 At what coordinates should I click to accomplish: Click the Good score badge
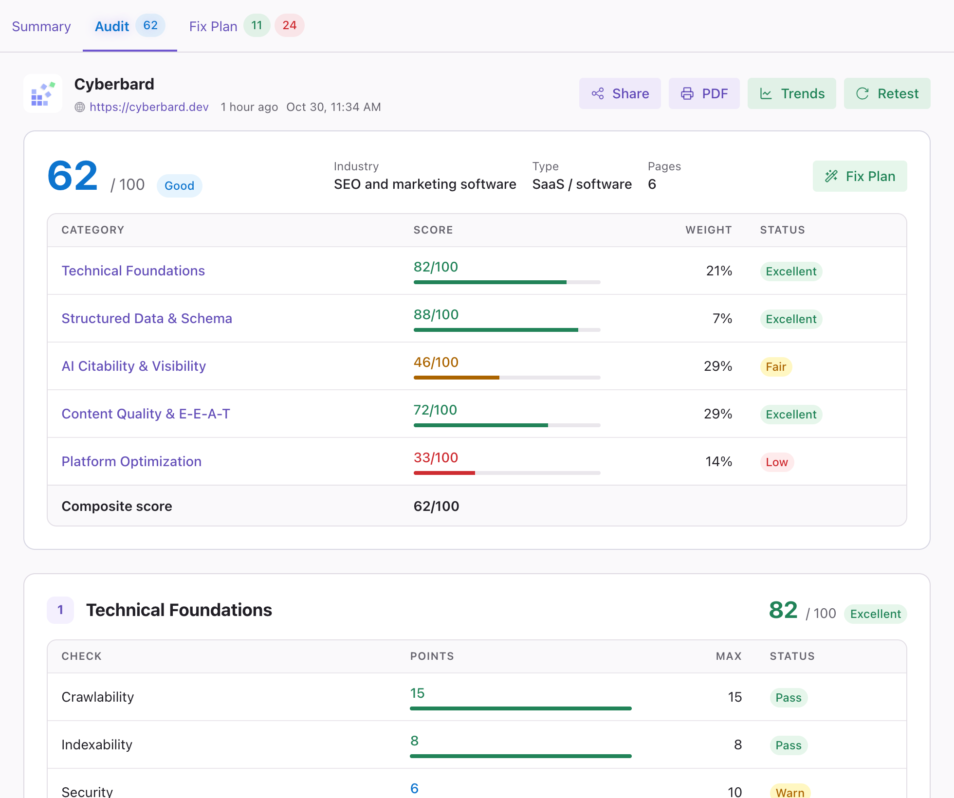(x=179, y=186)
